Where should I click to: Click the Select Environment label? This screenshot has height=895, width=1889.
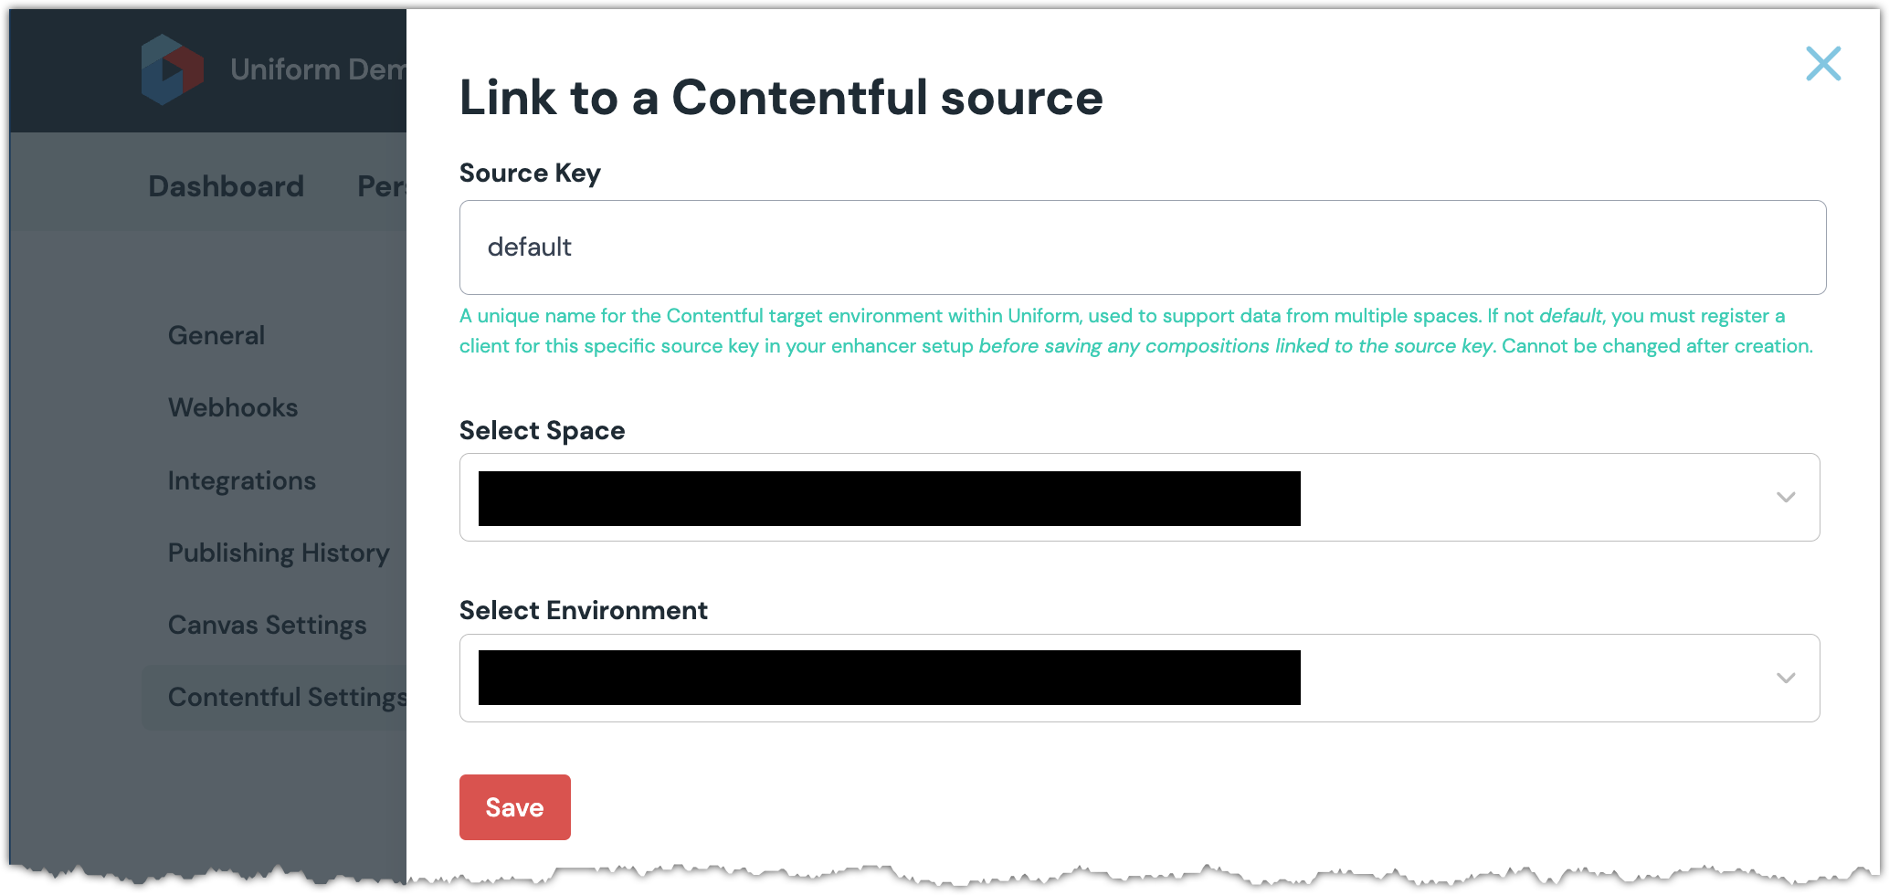(x=583, y=610)
